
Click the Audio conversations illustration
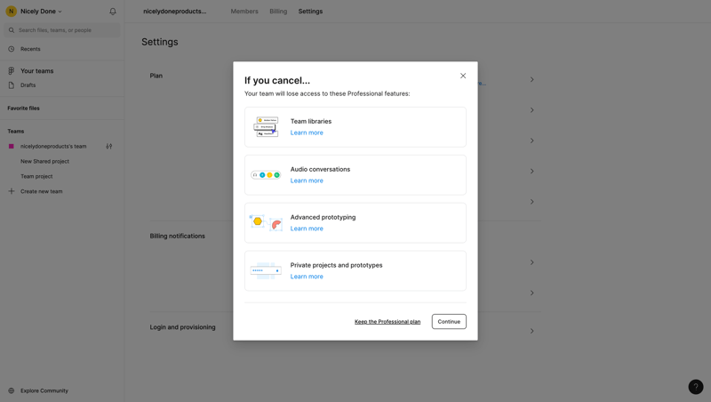[x=266, y=174]
